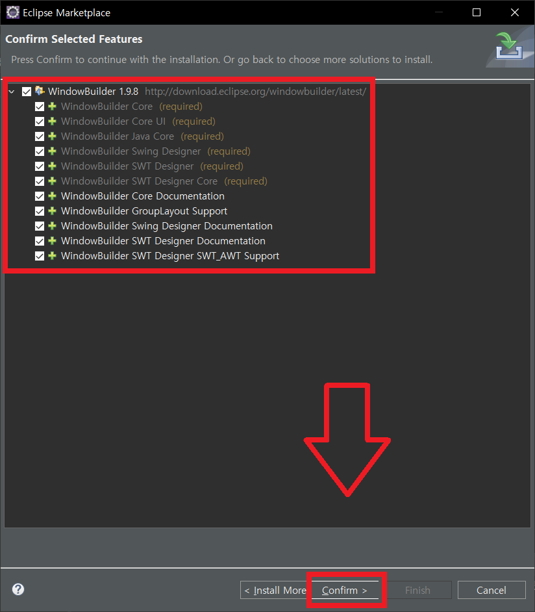This screenshot has width=535, height=612.
Task: Select WindowBuilder SWT Designer Documentation text
Action: [163, 241]
